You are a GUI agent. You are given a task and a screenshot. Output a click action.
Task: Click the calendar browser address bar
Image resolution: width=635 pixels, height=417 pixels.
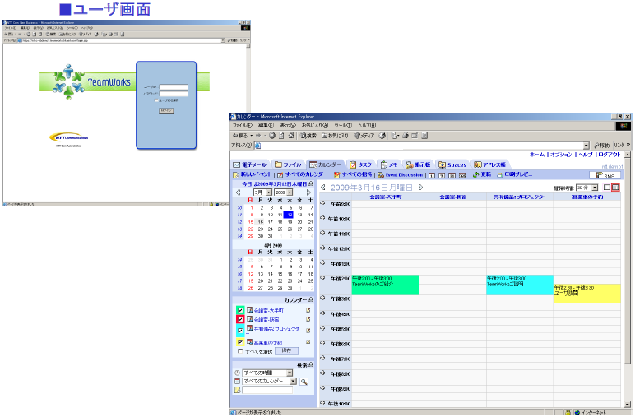(421, 146)
